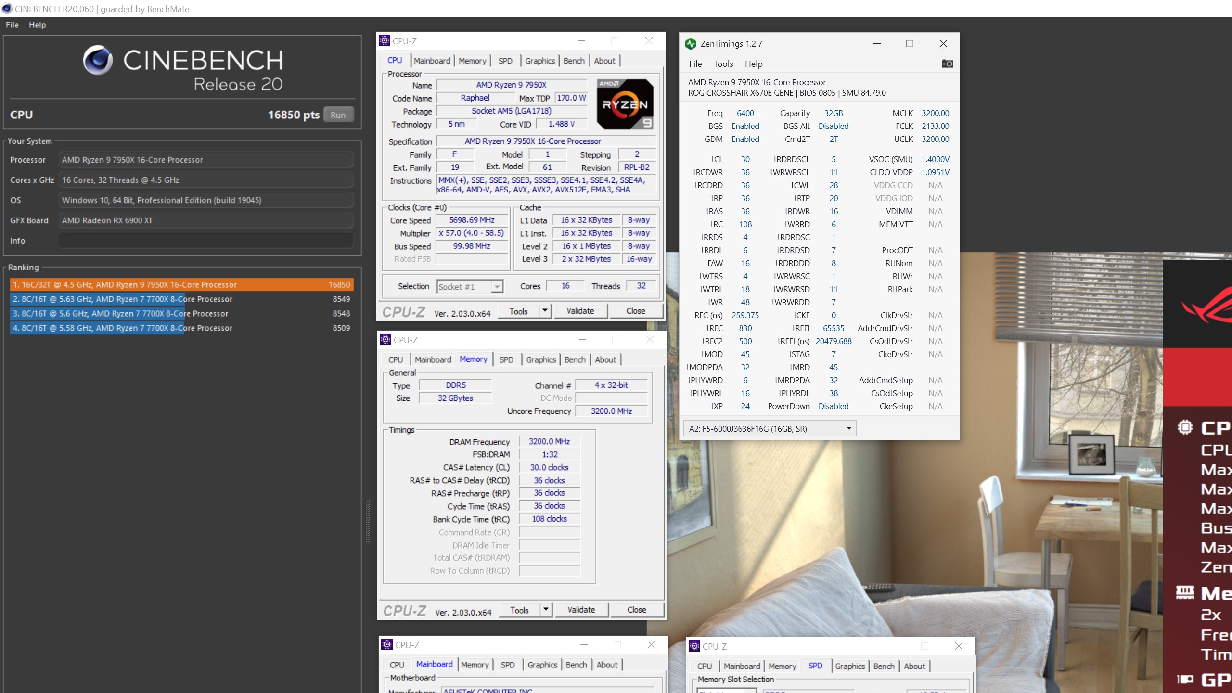Viewport: 1232px width, 693px height.
Task: Select Graphics tab in Mainboard CPU-Z window
Action: pyautogui.click(x=542, y=665)
